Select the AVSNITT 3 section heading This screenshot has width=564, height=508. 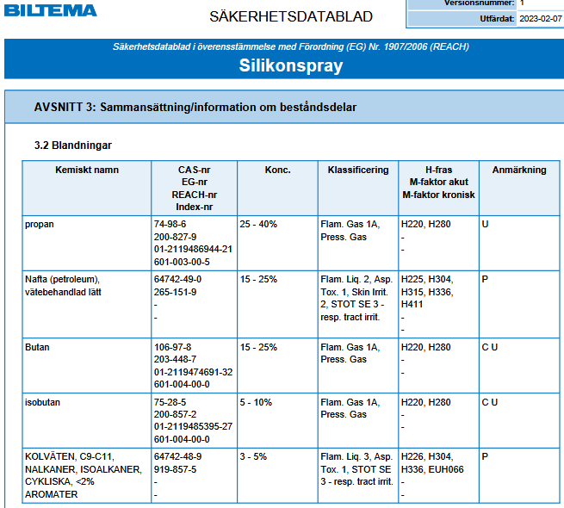point(195,108)
